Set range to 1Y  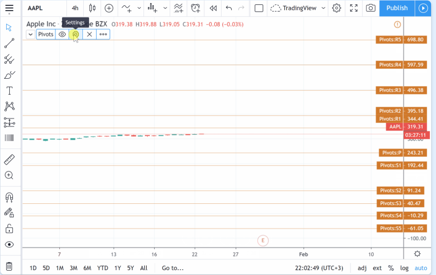118,268
